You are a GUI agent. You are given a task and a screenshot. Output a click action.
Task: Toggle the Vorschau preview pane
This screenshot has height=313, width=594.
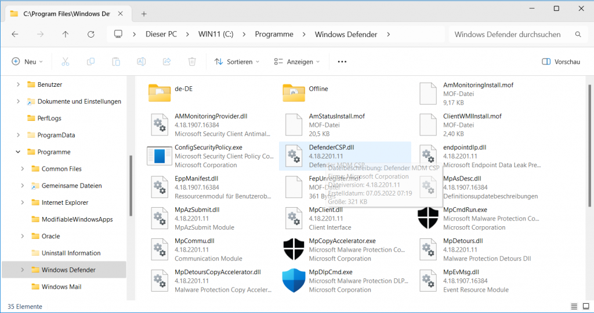point(560,62)
